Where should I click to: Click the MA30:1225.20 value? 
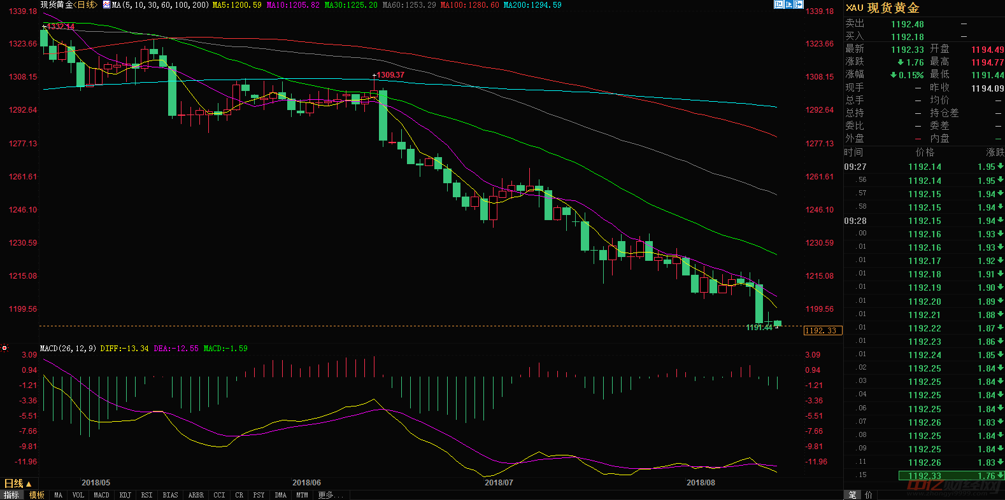click(x=351, y=4)
